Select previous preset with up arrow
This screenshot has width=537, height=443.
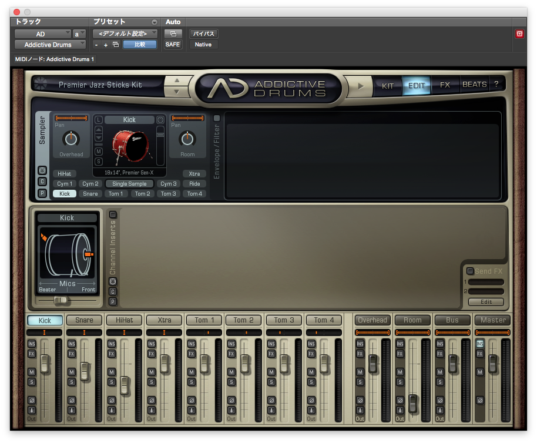point(177,81)
